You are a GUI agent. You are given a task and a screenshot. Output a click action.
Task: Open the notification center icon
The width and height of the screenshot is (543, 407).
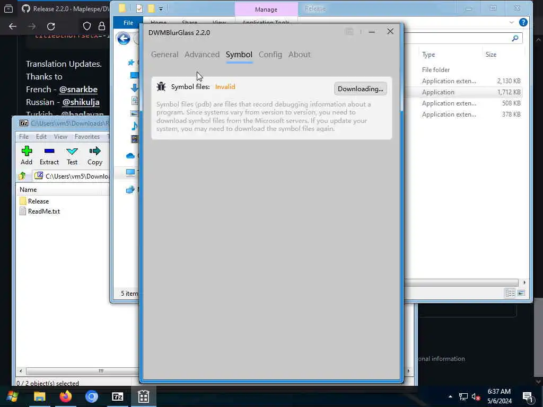click(x=528, y=396)
